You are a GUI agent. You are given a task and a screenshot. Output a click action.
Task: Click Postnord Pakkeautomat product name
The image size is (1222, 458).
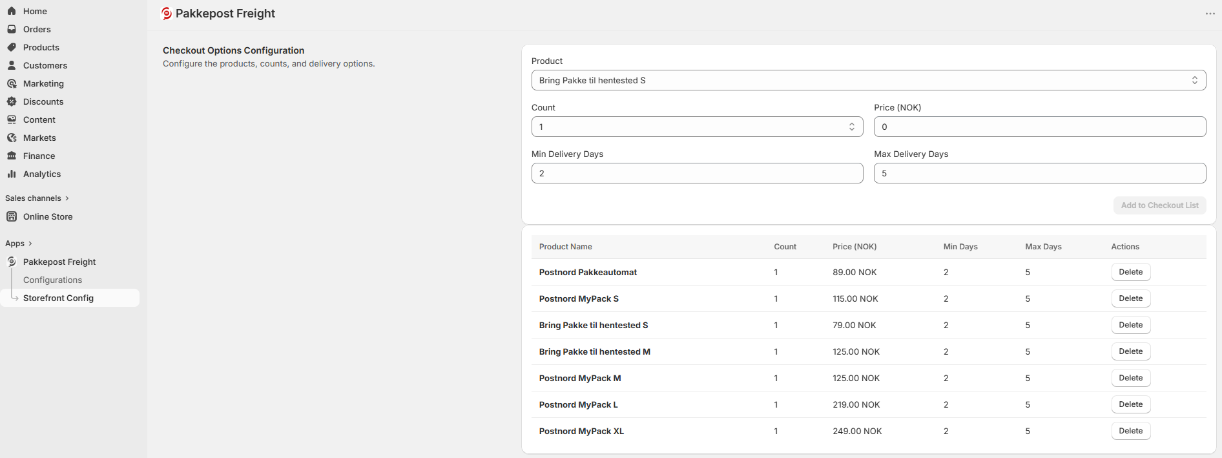click(588, 272)
